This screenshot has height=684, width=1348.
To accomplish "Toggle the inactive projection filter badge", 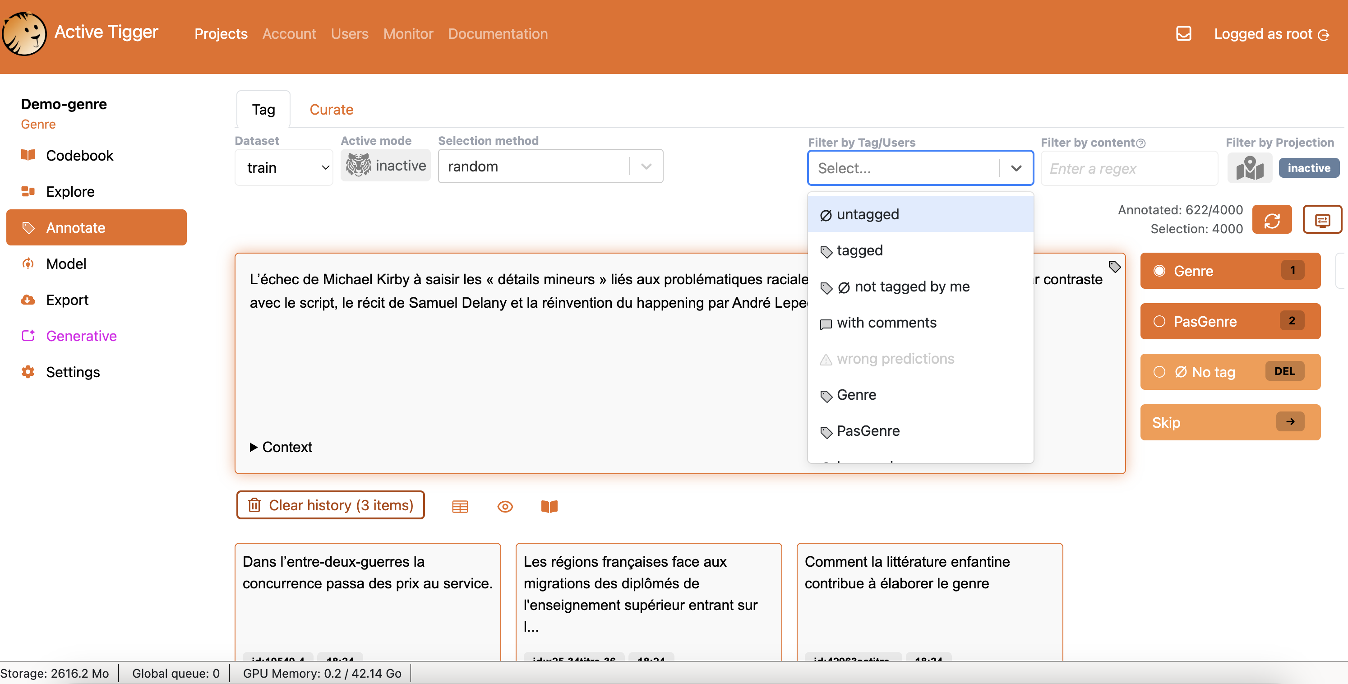I will click(1309, 168).
